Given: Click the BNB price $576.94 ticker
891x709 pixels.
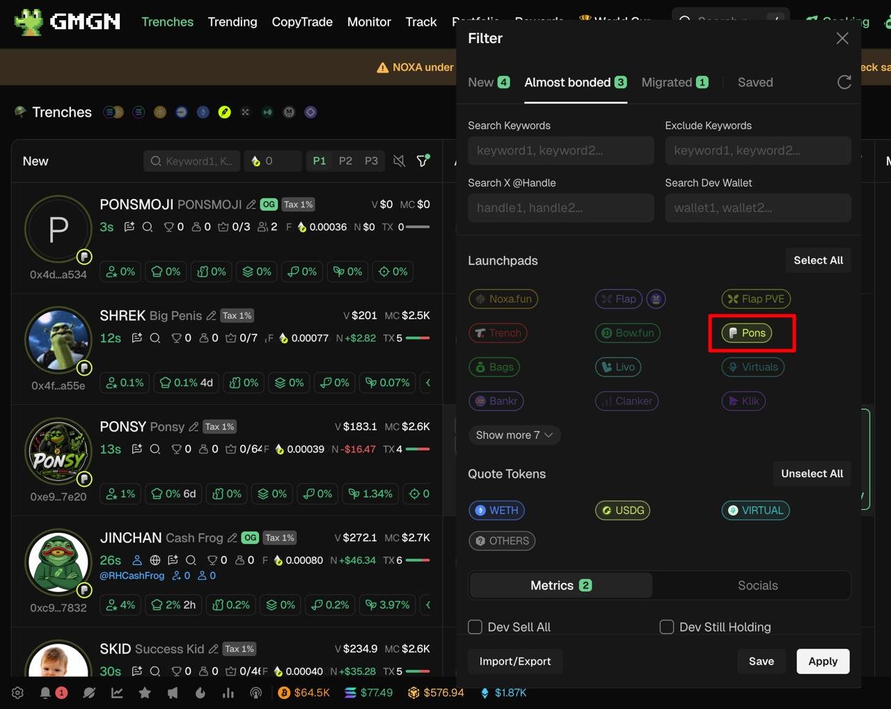Looking at the screenshot, I should coord(436,693).
